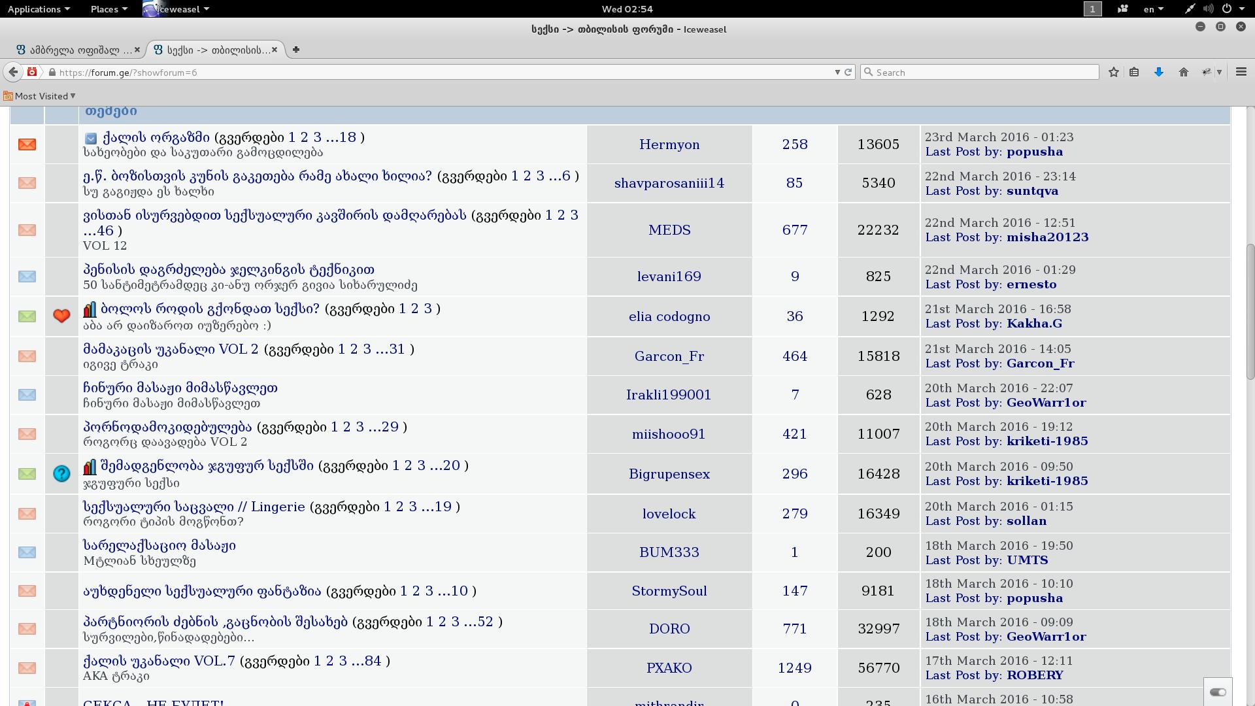
Task: Click the vertical page scrollbar thumb
Action: [x=1250, y=311]
